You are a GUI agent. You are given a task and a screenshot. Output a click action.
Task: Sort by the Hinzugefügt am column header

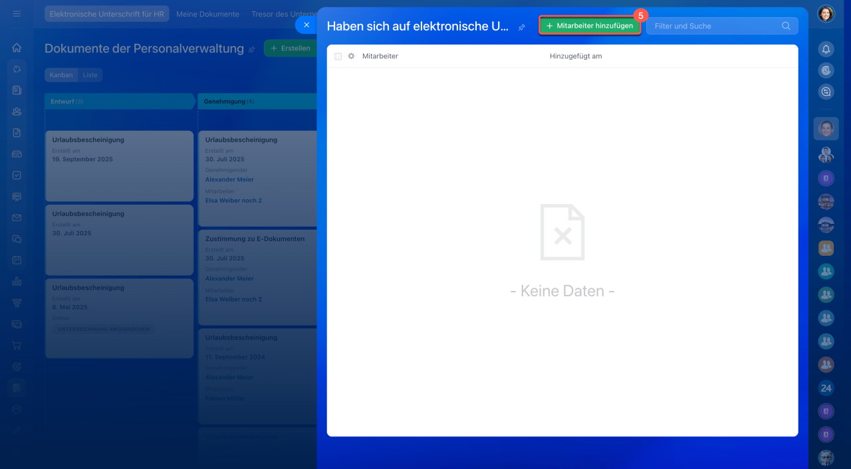tap(576, 56)
